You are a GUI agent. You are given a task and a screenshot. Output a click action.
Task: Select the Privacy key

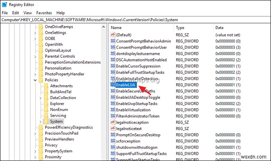pyautogui.click(x=51, y=145)
